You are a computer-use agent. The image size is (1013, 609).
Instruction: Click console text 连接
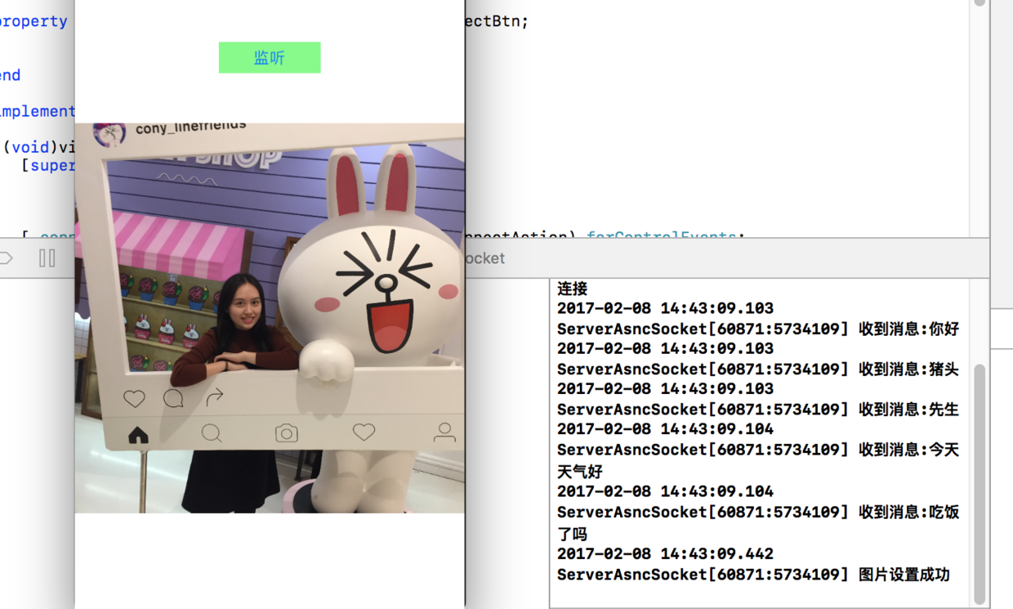click(x=572, y=289)
